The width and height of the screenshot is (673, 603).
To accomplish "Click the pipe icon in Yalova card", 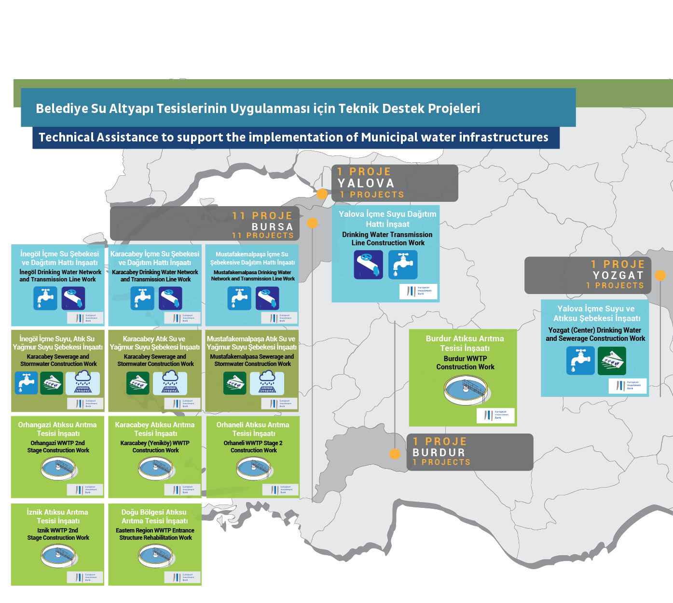I will 368,265.
